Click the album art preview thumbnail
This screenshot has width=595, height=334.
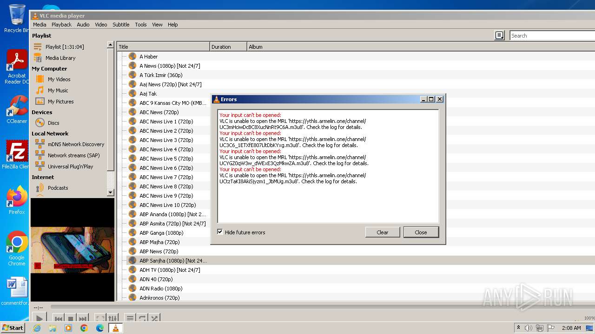pos(73,250)
